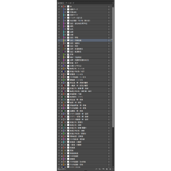Click the red color bar of the top layer
Viewport: 171px width, 171px height.
click(64, 6)
